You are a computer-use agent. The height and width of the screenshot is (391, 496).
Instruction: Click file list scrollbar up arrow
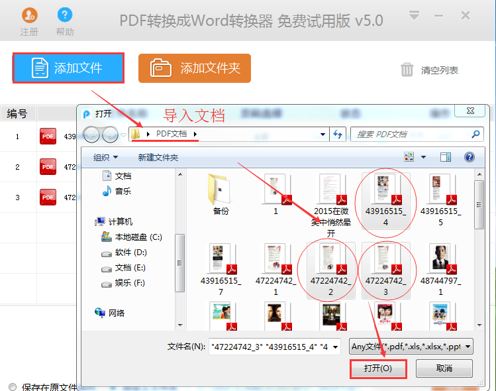point(479,174)
